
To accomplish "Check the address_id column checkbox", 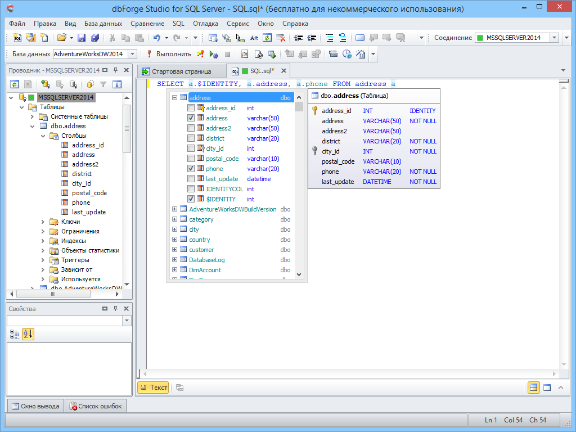I will tap(191, 108).
